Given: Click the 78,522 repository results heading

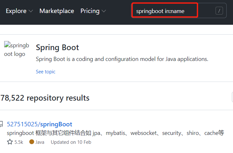Looking at the screenshot, I should (x=45, y=98).
